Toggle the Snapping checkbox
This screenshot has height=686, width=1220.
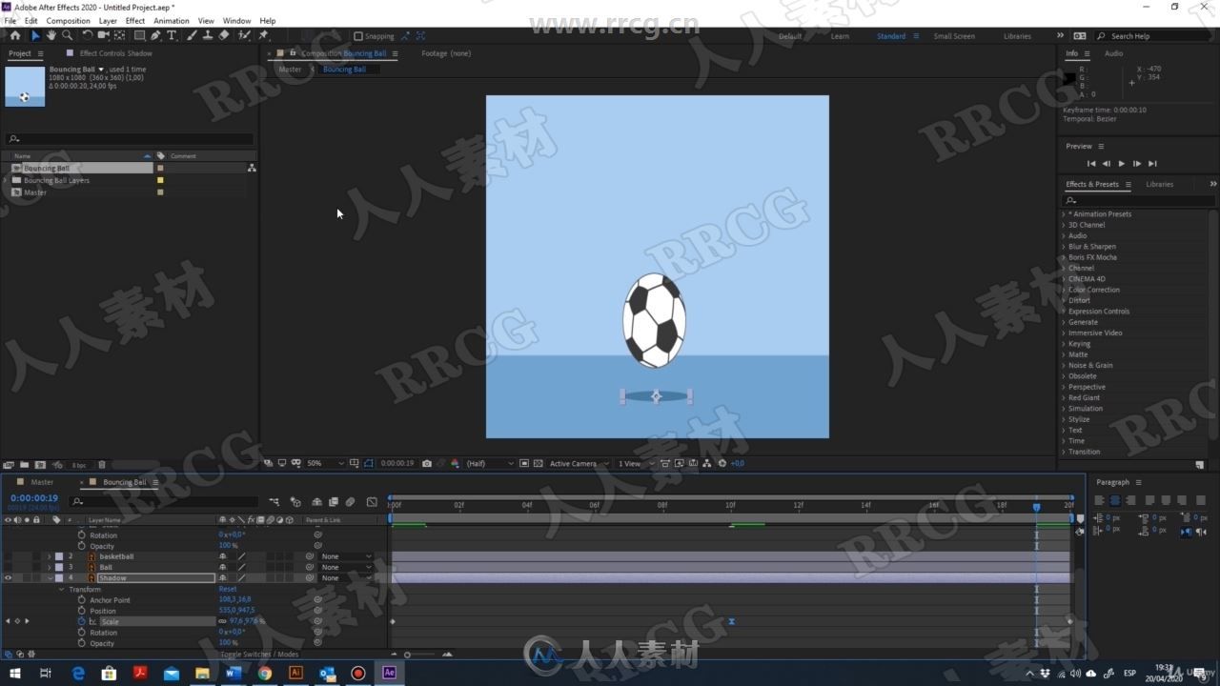pyautogui.click(x=358, y=36)
